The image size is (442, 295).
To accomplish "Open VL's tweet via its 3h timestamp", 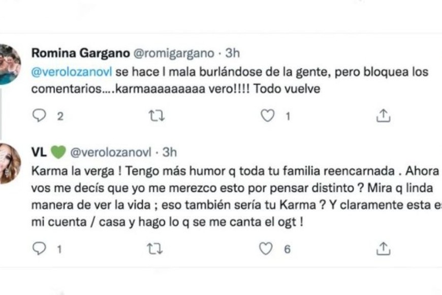I will point(170,150).
